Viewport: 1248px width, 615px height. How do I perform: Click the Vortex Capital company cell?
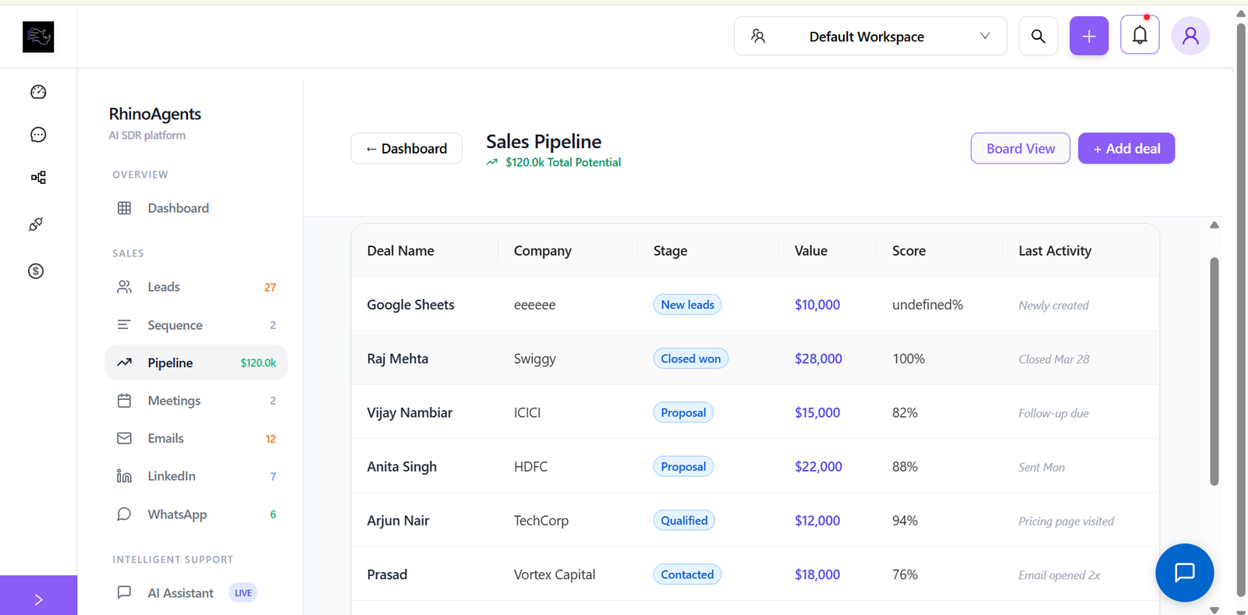(555, 574)
